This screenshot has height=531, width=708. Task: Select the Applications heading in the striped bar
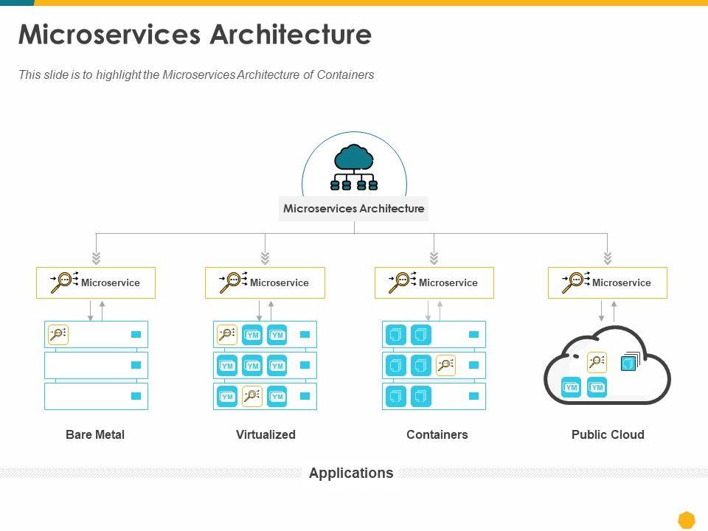(x=351, y=473)
